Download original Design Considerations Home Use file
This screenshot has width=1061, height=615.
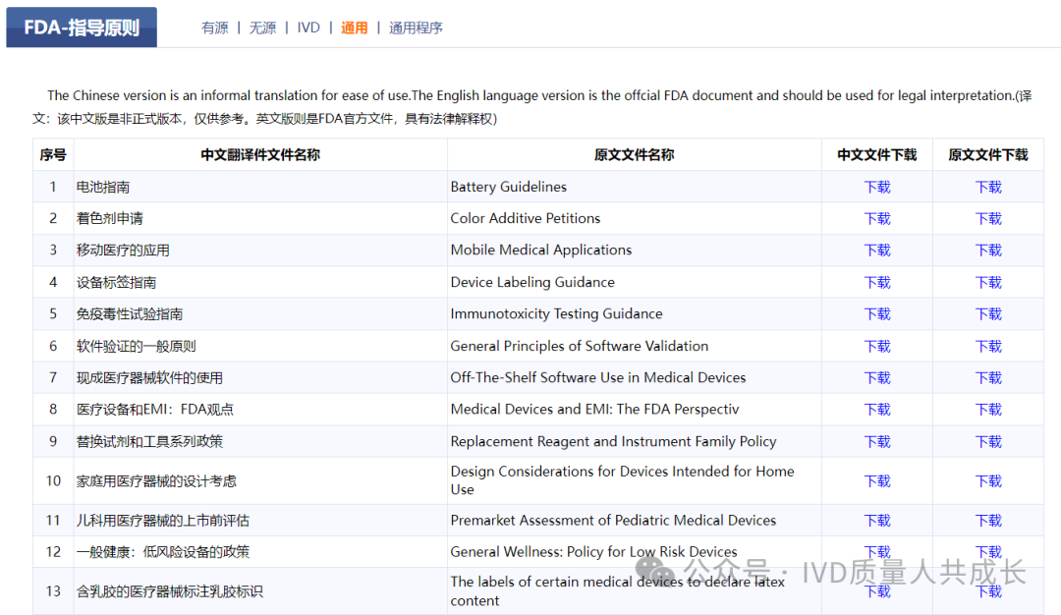[988, 481]
